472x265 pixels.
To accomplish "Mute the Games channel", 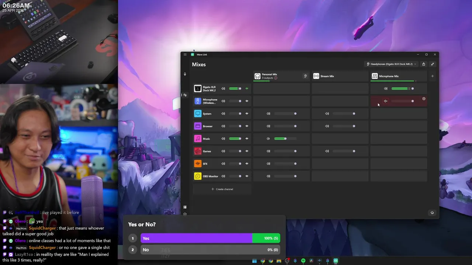I will pyautogui.click(x=223, y=151).
